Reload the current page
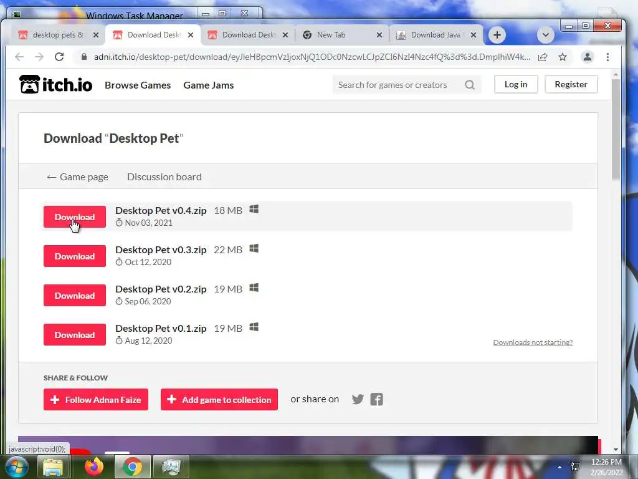The width and height of the screenshot is (638, 479). pyautogui.click(x=59, y=57)
